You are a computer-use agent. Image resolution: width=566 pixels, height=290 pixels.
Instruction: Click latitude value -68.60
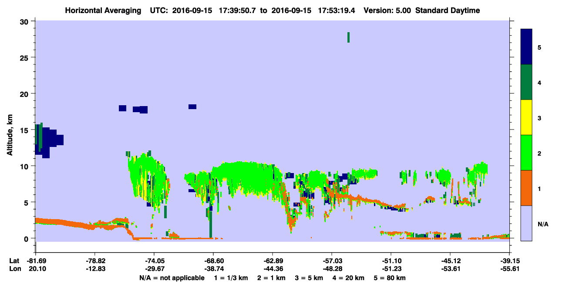click(213, 260)
